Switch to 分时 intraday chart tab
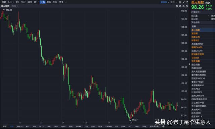This screenshot has width=215, height=129. (4, 2)
